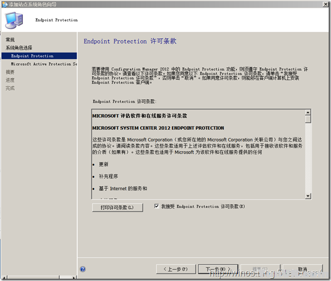This screenshot has height=281, width=331.
Task: Click license text scrollbar down arrow
Action: pos(308,196)
